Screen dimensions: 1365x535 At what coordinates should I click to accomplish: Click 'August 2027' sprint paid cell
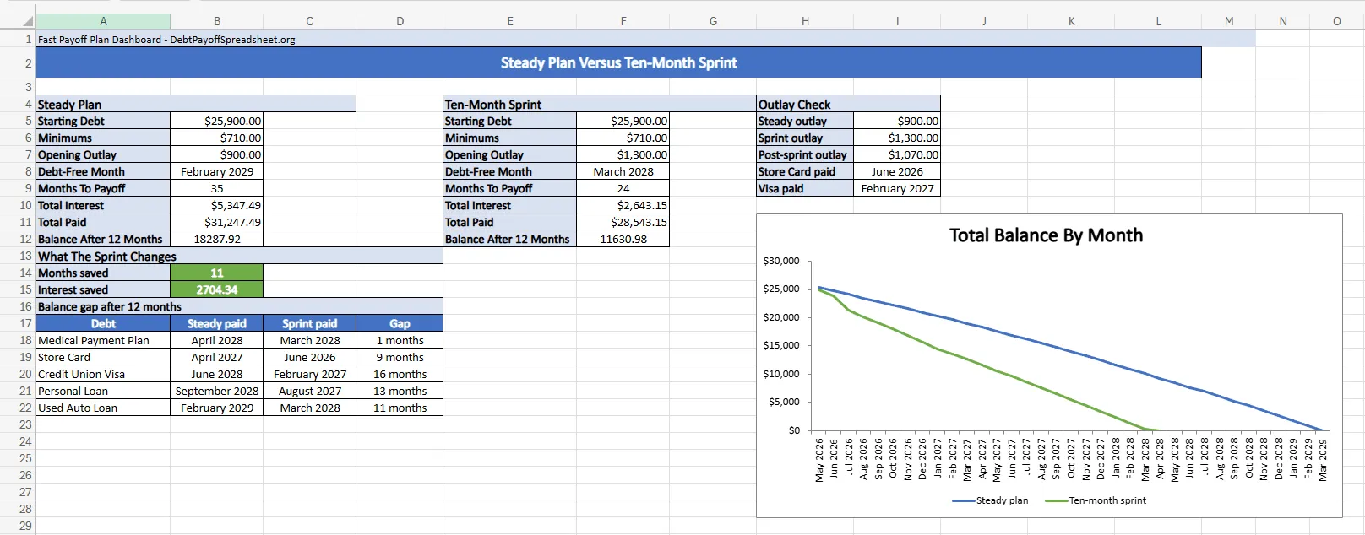309,391
